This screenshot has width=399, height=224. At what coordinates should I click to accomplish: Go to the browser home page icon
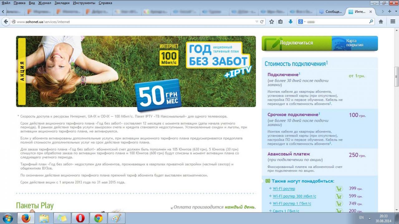click(381, 22)
